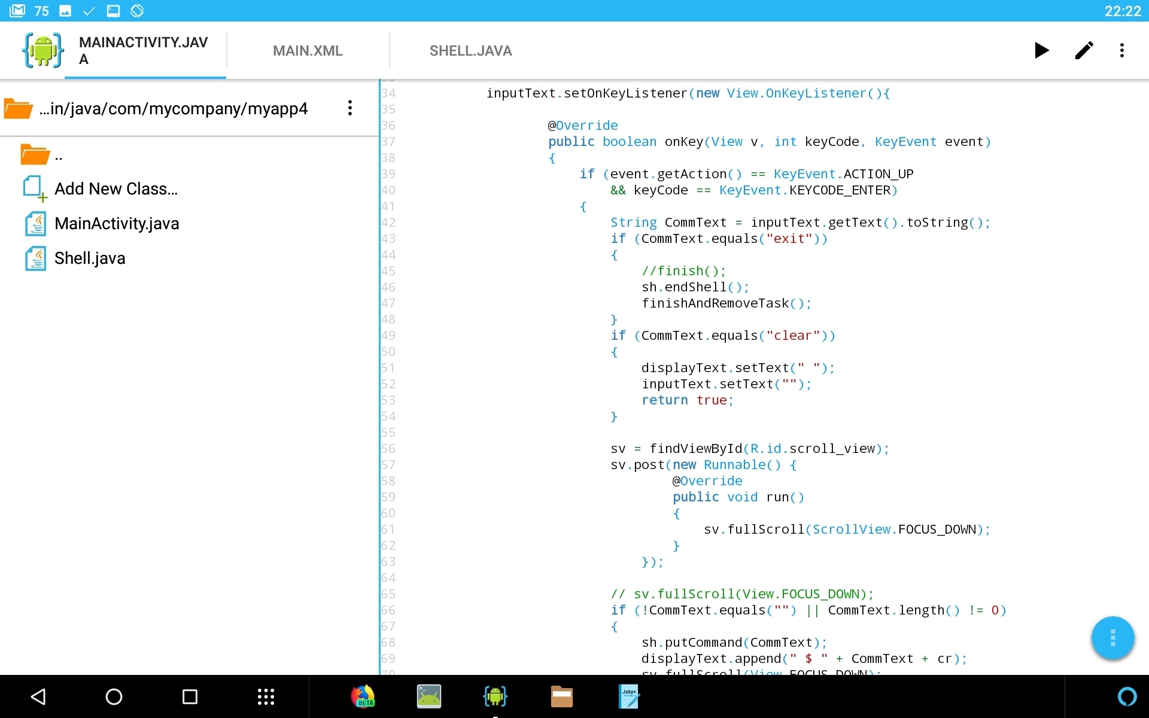This screenshot has width=1149, height=718.
Task: Click the 'exit' string in the code
Action: point(789,239)
